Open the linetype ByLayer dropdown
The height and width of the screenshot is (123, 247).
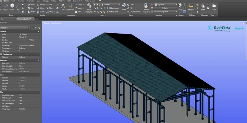tap(165, 12)
